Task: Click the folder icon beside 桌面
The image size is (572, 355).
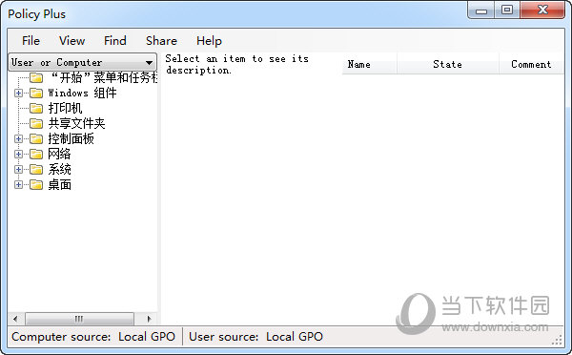Action: (36, 185)
